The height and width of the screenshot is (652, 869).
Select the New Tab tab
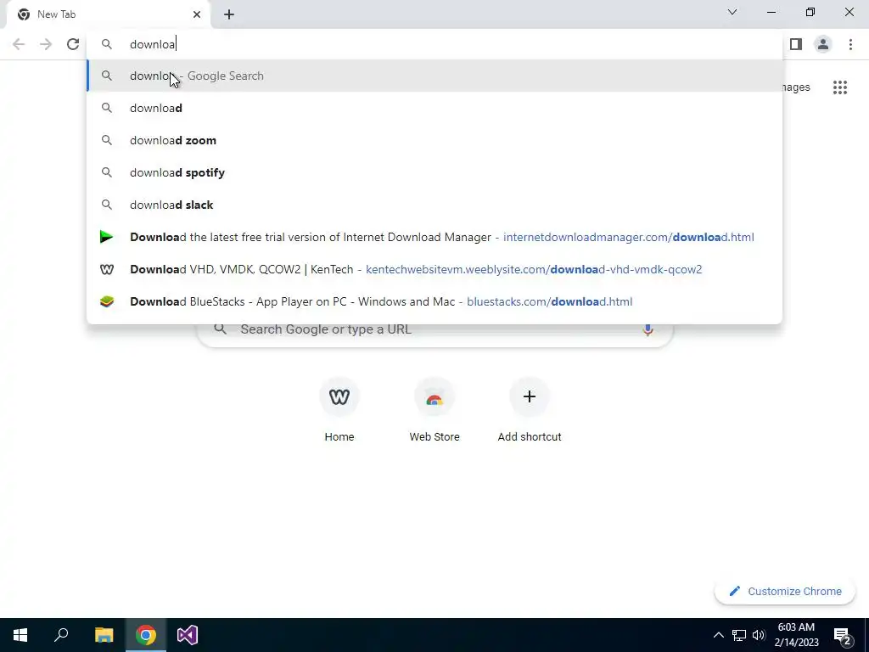click(109, 14)
